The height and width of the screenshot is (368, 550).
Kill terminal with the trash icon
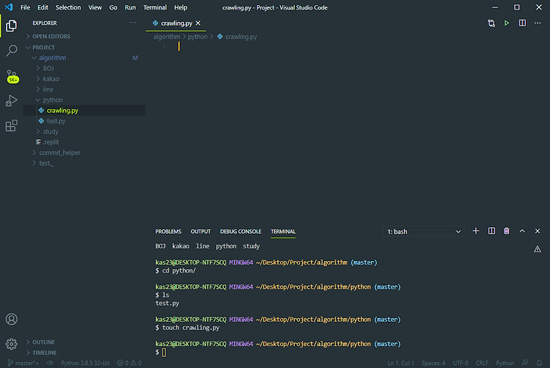[507, 231]
